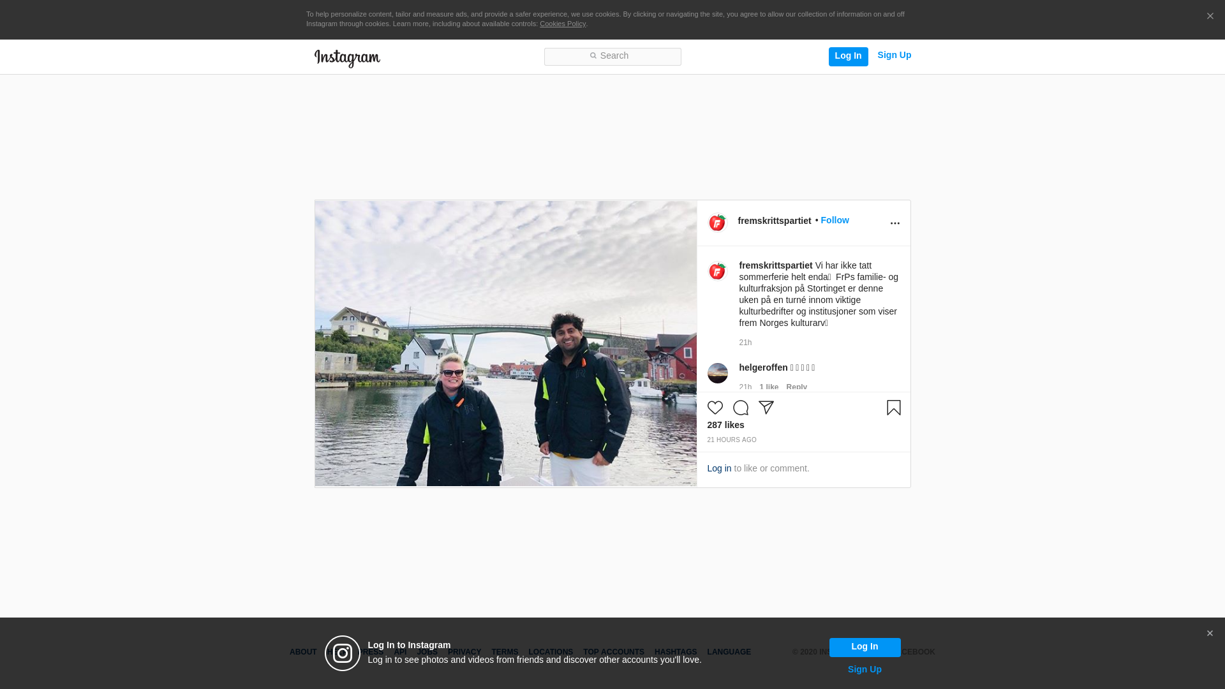Open the Cookies Policy link
This screenshot has height=689, width=1225.
point(563,24)
